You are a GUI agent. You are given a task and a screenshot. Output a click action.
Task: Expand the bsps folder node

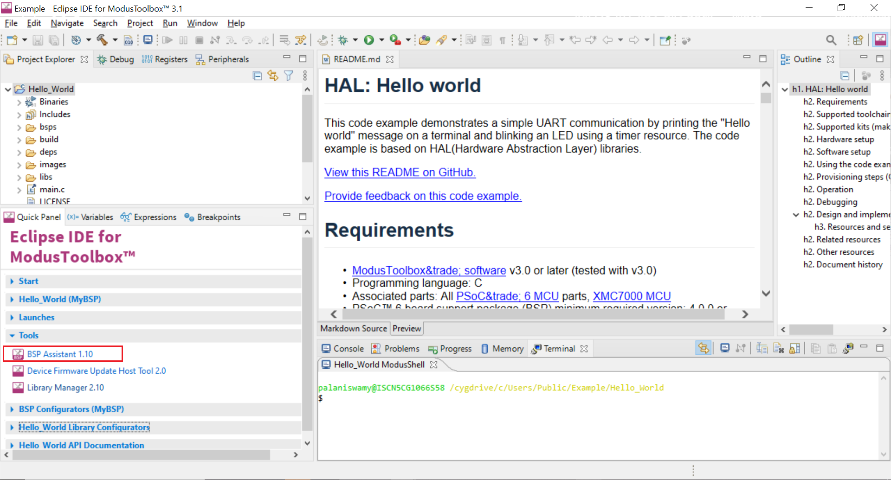19,127
